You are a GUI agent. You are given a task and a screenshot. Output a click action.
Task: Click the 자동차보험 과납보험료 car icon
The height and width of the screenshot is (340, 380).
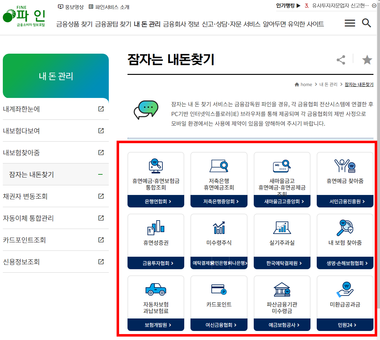coord(156,289)
